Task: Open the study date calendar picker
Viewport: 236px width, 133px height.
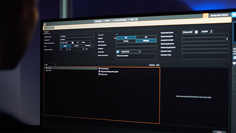Action: click(x=196, y=32)
